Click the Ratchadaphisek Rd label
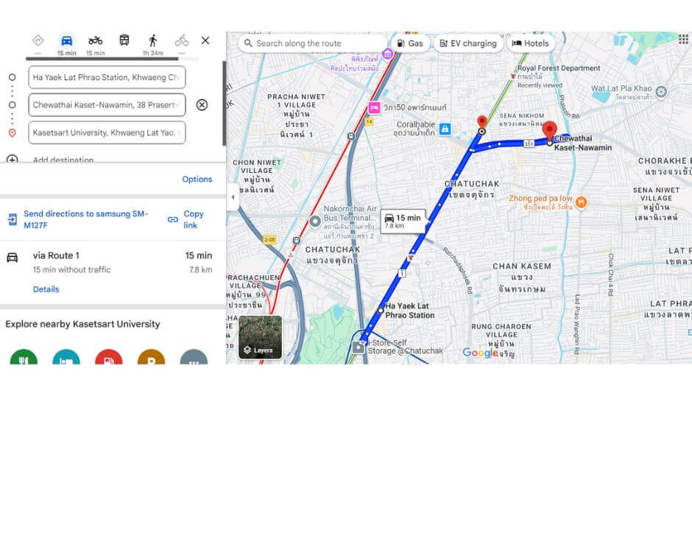692x536 pixels. tap(458, 271)
